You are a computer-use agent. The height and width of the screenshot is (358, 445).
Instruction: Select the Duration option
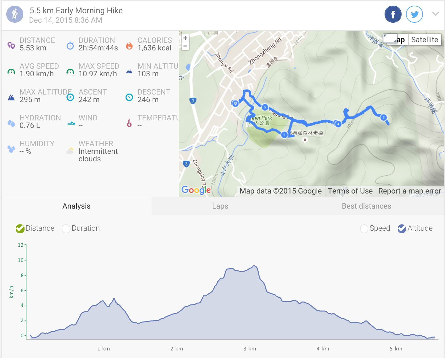click(x=66, y=228)
